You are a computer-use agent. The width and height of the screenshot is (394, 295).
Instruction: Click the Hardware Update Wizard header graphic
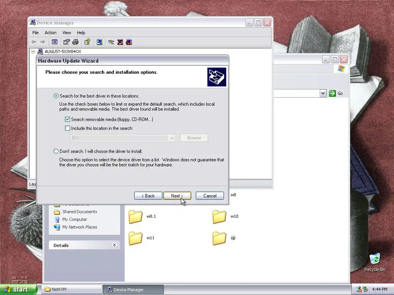(217, 77)
